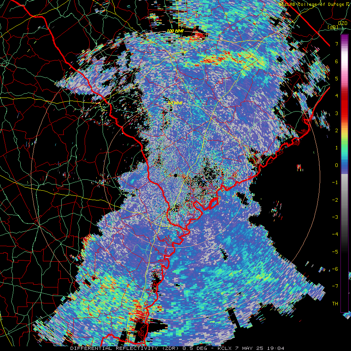Click the '[dB]' unit label
Viewport: 351px width, 351px height.
point(333,27)
